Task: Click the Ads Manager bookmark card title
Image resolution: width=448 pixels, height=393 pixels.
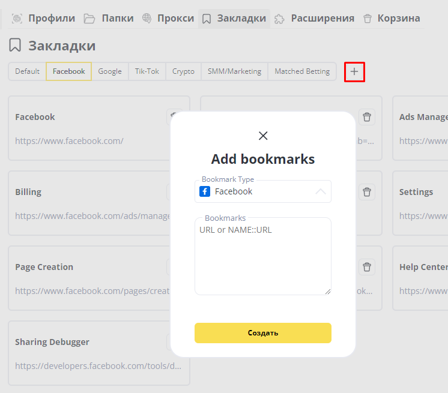Action: [x=423, y=117]
